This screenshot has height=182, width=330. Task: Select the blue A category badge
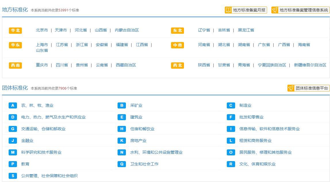tap(13, 105)
